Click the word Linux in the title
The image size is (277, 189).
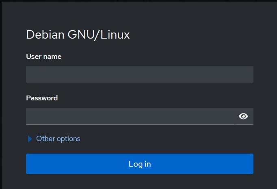(115, 35)
